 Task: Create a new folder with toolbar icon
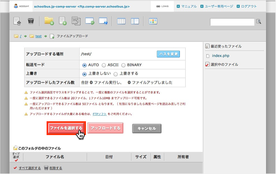tap(49, 21)
